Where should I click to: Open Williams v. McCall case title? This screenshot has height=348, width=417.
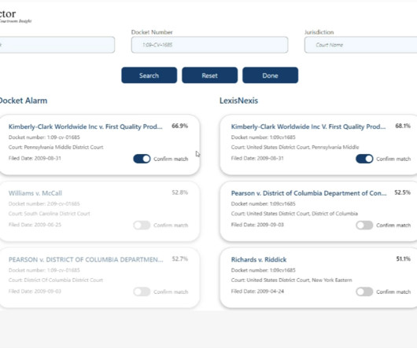point(35,193)
